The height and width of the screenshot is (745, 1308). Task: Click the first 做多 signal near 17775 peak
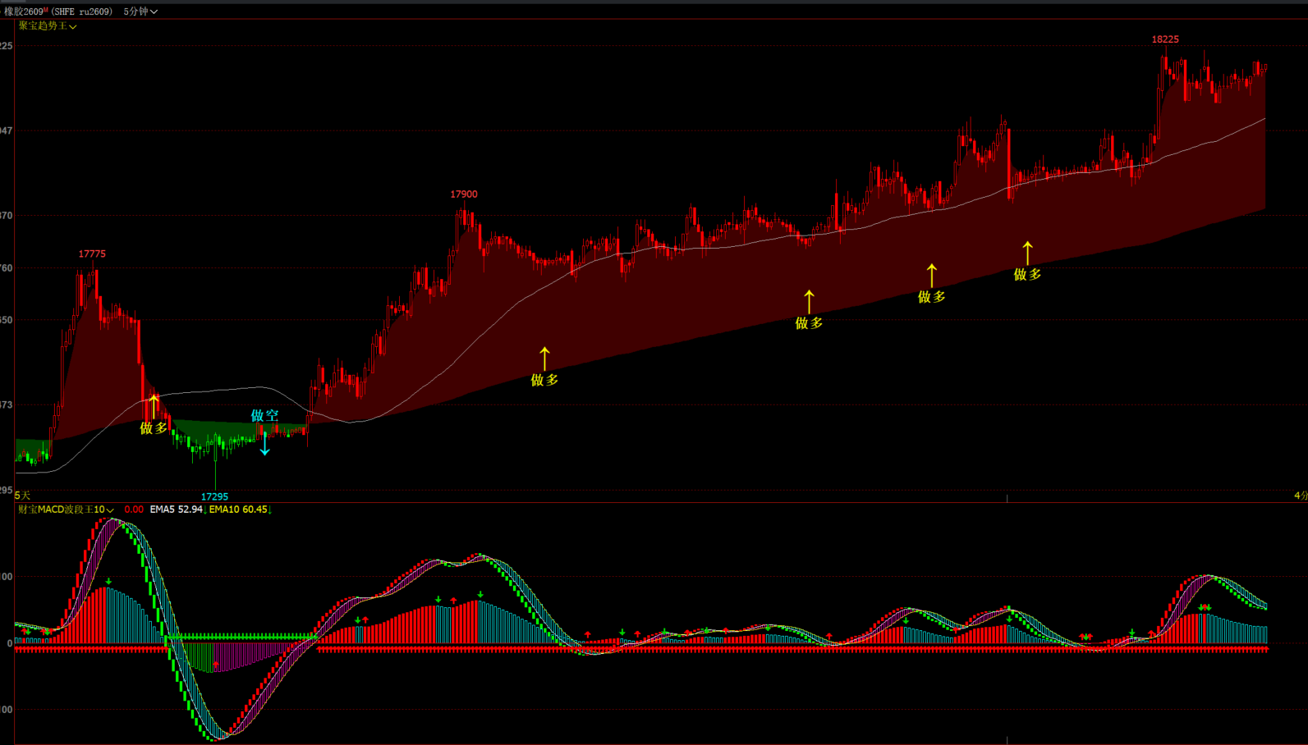(x=154, y=427)
